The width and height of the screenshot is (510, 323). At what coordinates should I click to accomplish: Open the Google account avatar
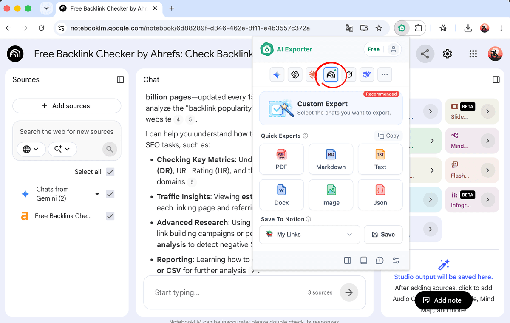[496, 54]
